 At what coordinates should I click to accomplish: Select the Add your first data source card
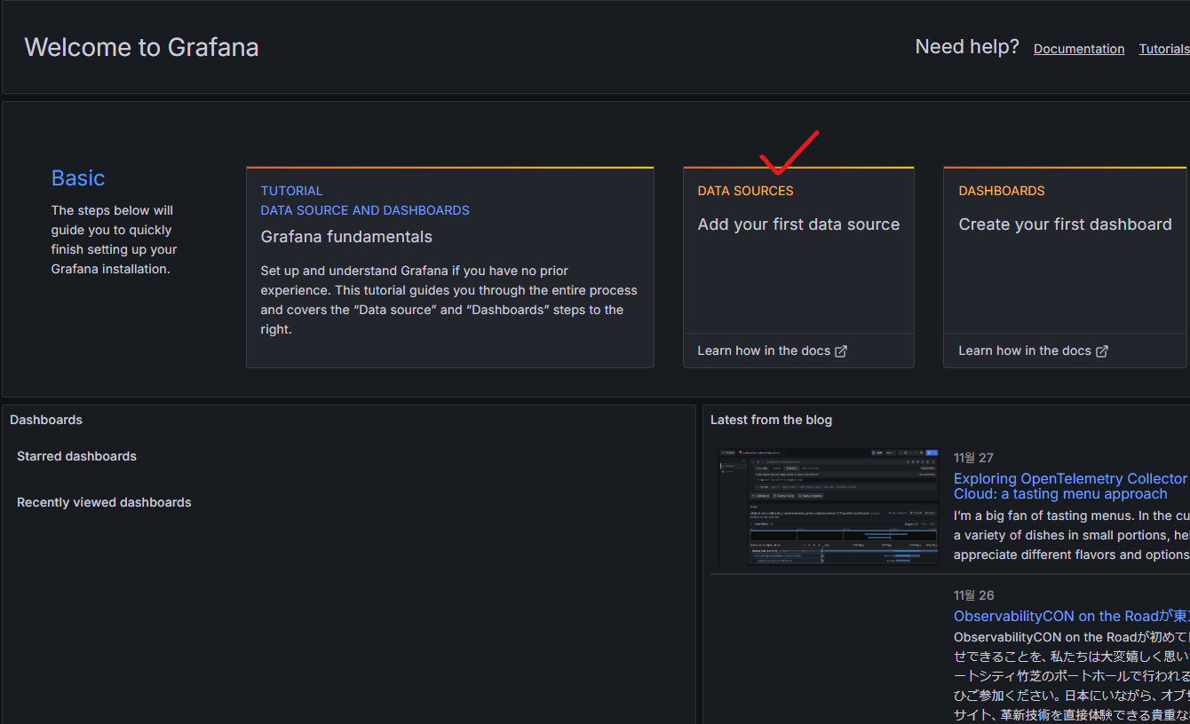[x=798, y=224]
